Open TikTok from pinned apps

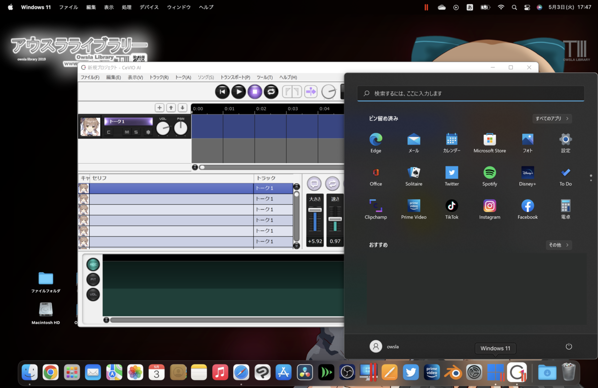point(451,209)
